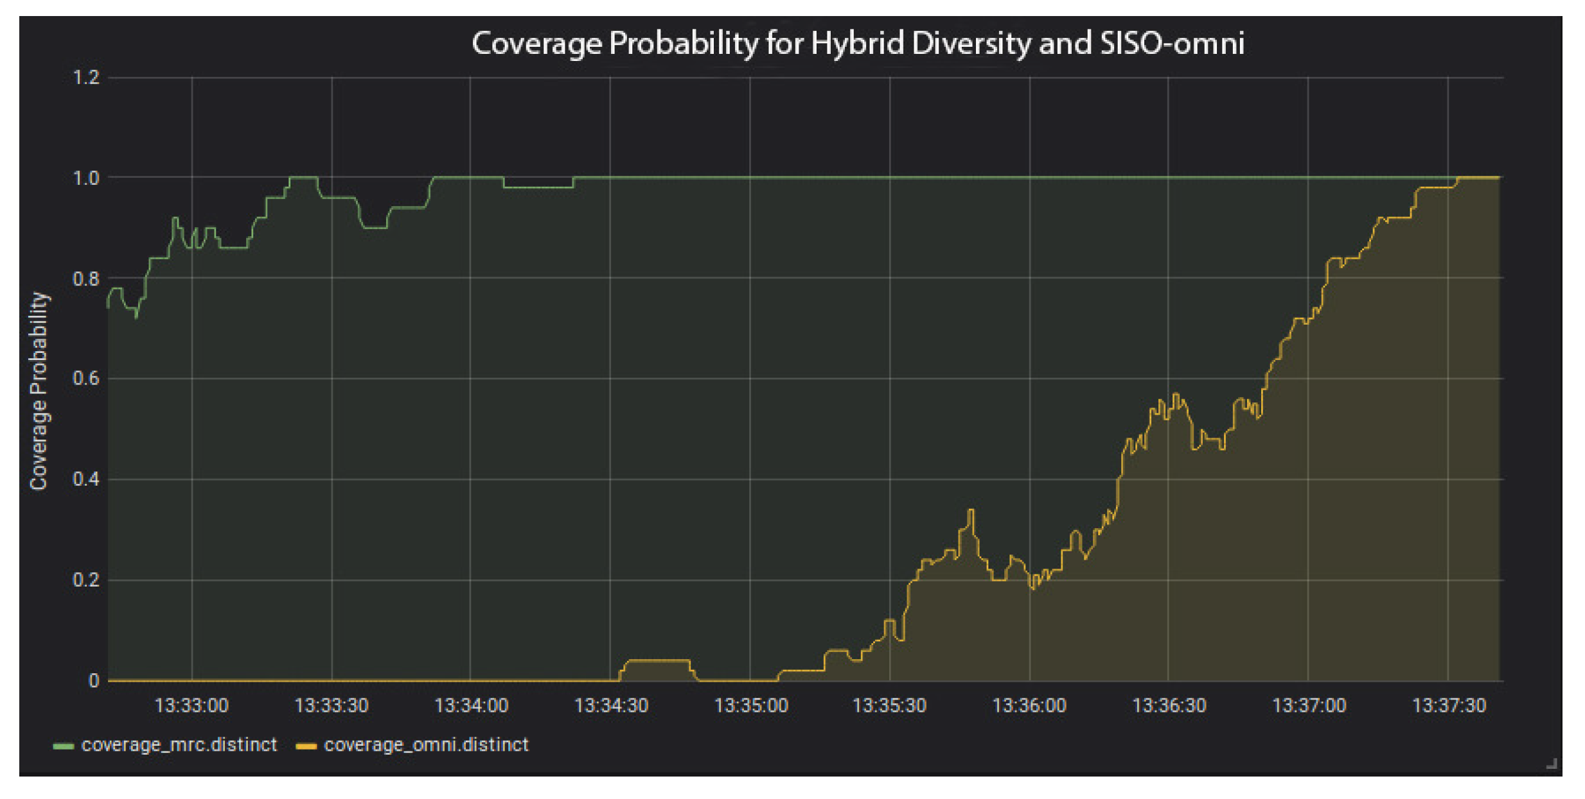Click the 0.6 y-axis tick label
The image size is (1585, 799).
pyautogui.click(x=86, y=378)
